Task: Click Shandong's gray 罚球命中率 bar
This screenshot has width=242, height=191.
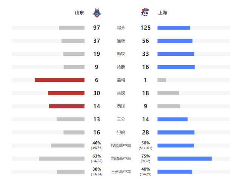Action: (x=62, y=158)
